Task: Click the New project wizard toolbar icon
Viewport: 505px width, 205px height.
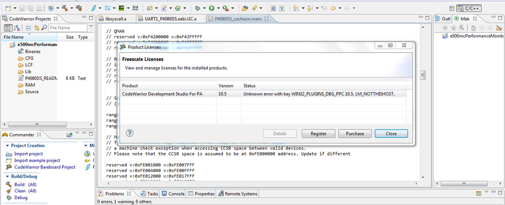Action: click(8, 8)
